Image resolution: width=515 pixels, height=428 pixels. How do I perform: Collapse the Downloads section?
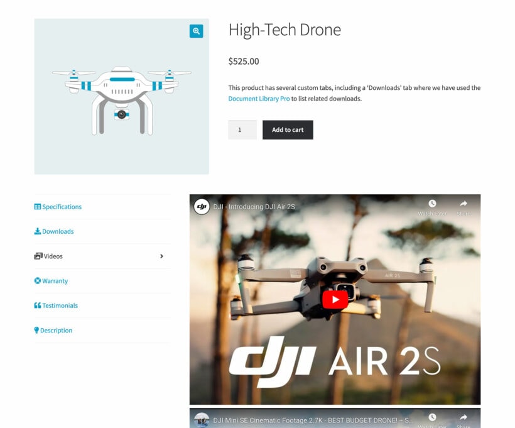coord(57,231)
